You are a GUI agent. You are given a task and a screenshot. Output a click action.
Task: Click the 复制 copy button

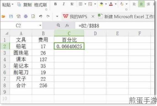tap(27, 5)
